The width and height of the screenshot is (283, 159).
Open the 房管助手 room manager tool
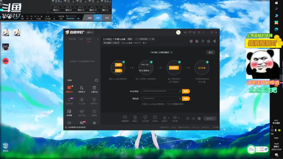click(82, 89)
